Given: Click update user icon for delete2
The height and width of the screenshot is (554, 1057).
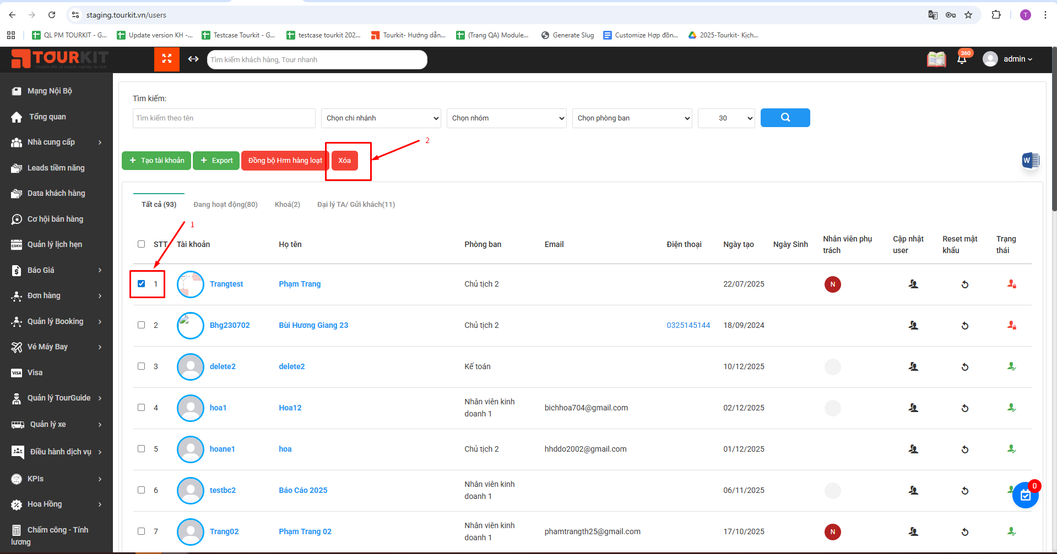Looking at the screenshot, I should pyautogui.click(x=913, y=367).
